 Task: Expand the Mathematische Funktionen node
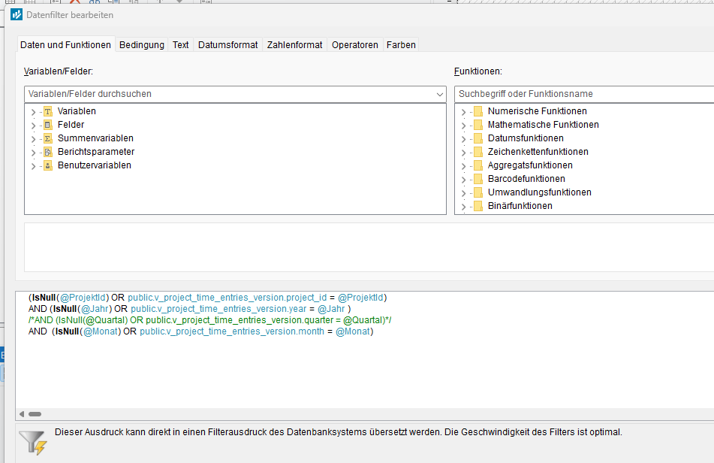coord(463,126)
